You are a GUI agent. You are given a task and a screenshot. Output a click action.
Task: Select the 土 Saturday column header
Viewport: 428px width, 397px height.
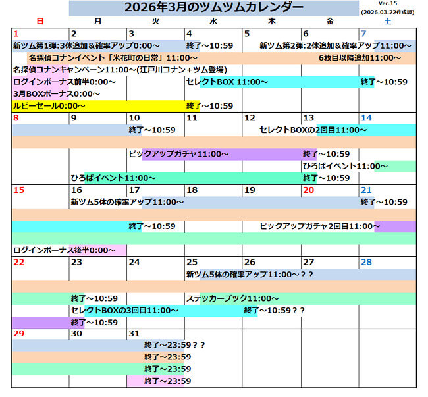387,22
